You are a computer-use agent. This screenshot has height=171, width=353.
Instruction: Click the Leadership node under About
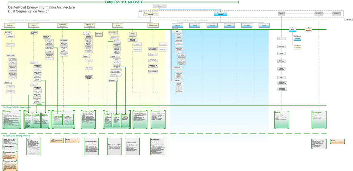[x=281, y=46]
